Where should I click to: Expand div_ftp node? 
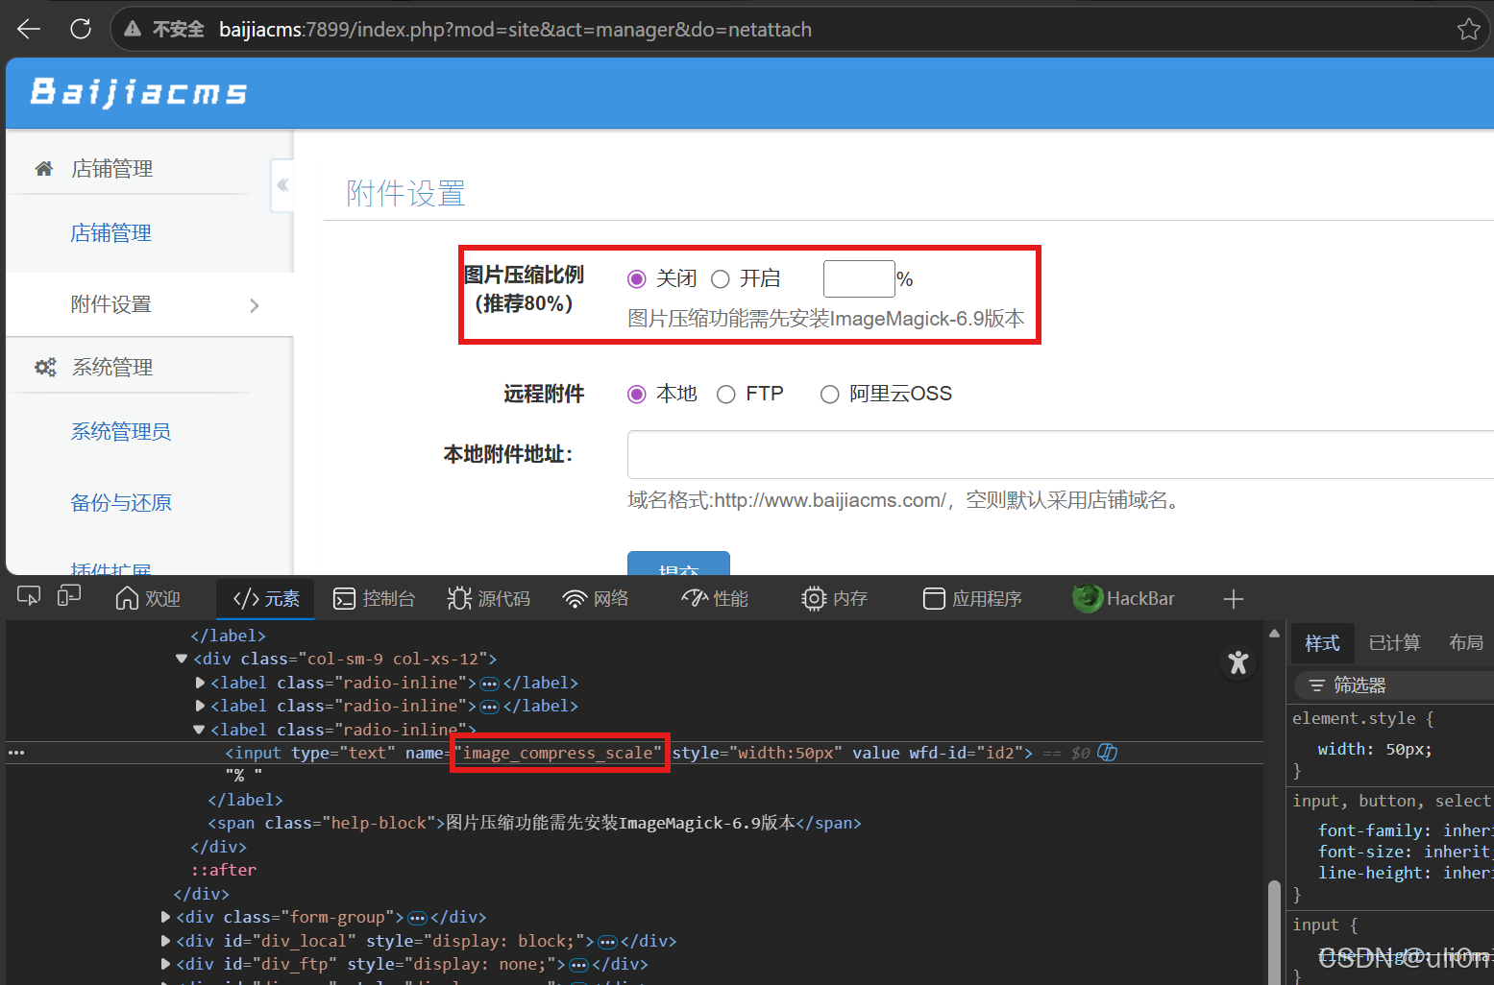point(165,964)
